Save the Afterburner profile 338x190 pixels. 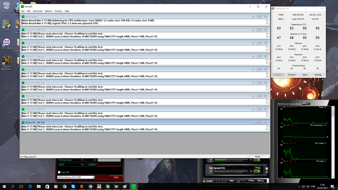(x=232, y=181)
